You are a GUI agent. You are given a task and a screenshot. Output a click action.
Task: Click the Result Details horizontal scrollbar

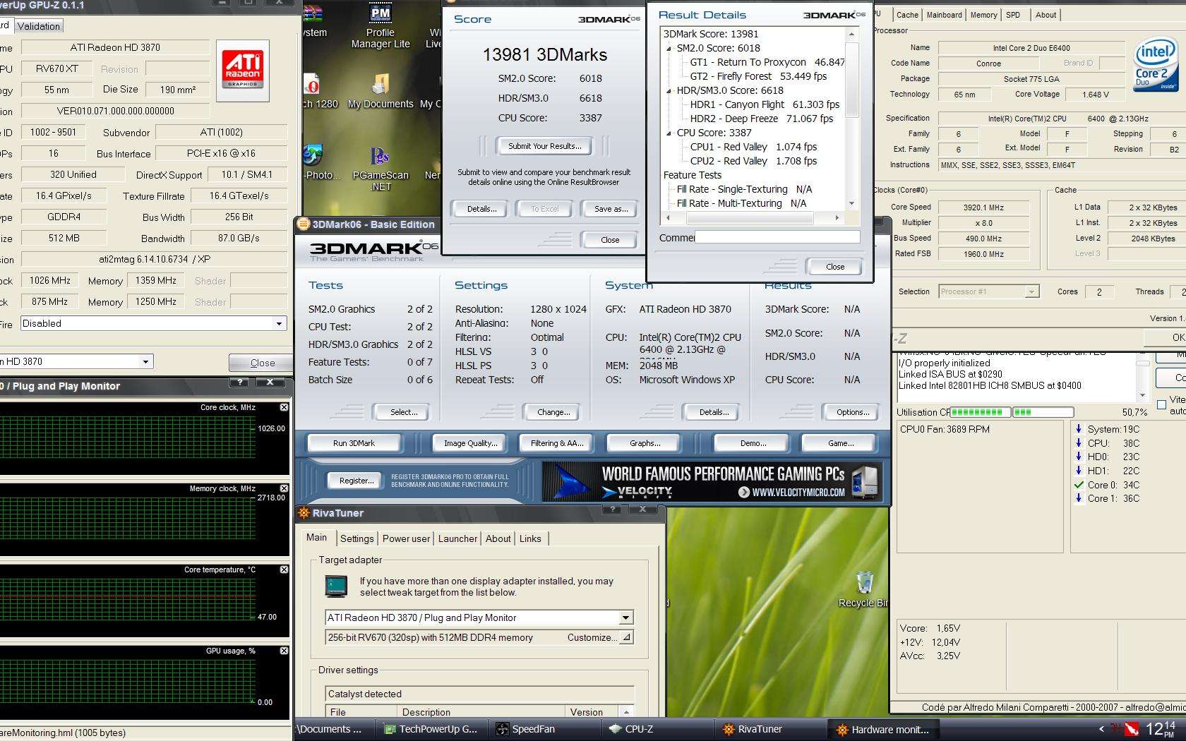coord(753,218)
